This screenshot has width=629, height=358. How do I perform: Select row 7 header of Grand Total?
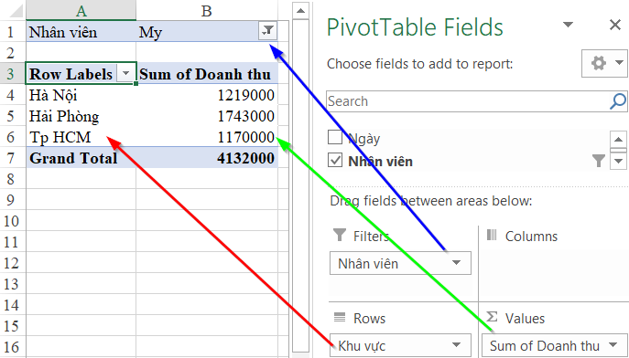click(11, 158)
